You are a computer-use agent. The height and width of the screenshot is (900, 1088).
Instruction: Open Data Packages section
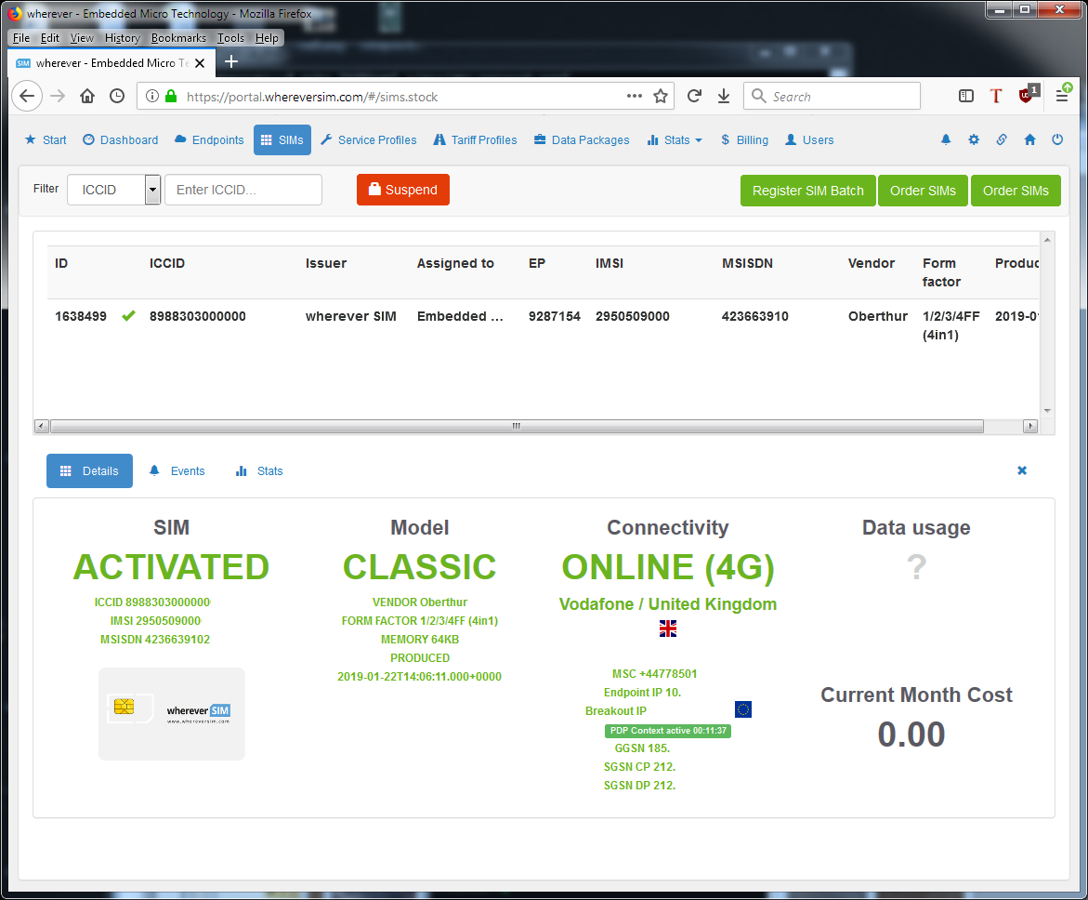582,139
